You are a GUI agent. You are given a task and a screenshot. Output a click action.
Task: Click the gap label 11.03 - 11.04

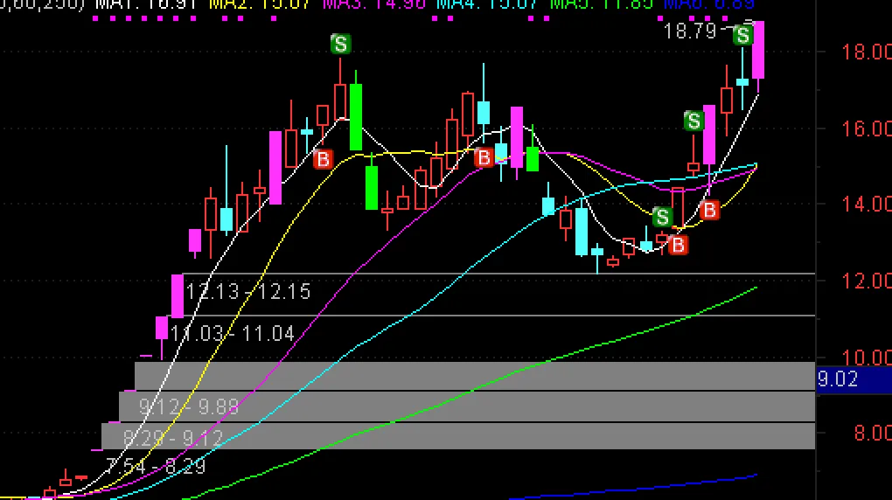[x=232, y=333]
